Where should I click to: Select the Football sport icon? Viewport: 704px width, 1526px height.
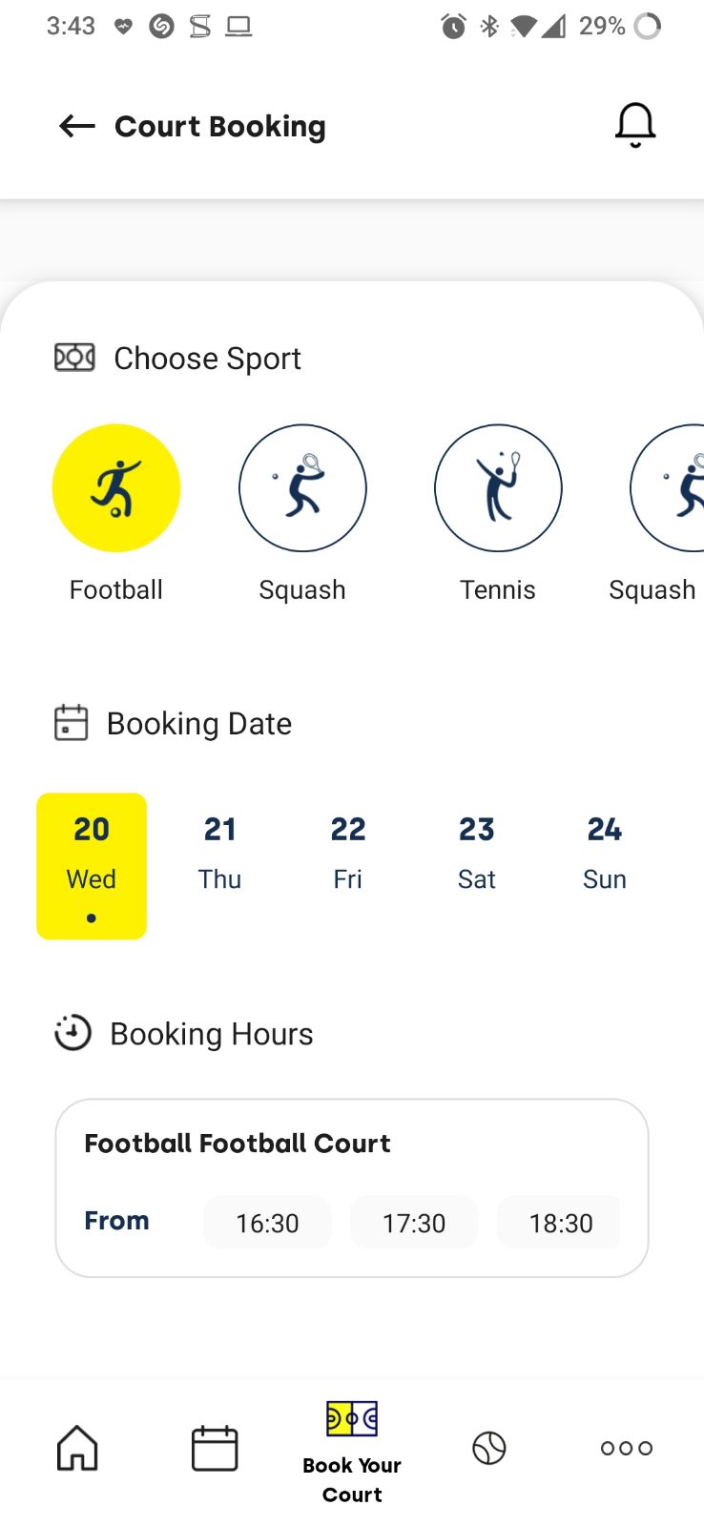pyautogui.click(x=116, y=488)
